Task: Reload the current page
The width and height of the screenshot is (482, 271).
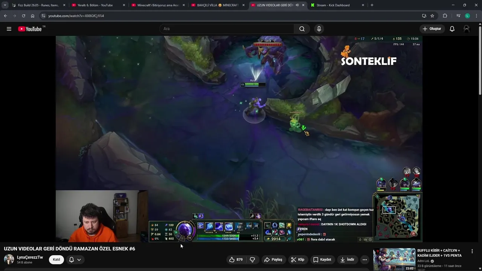Action: [23, 16]
